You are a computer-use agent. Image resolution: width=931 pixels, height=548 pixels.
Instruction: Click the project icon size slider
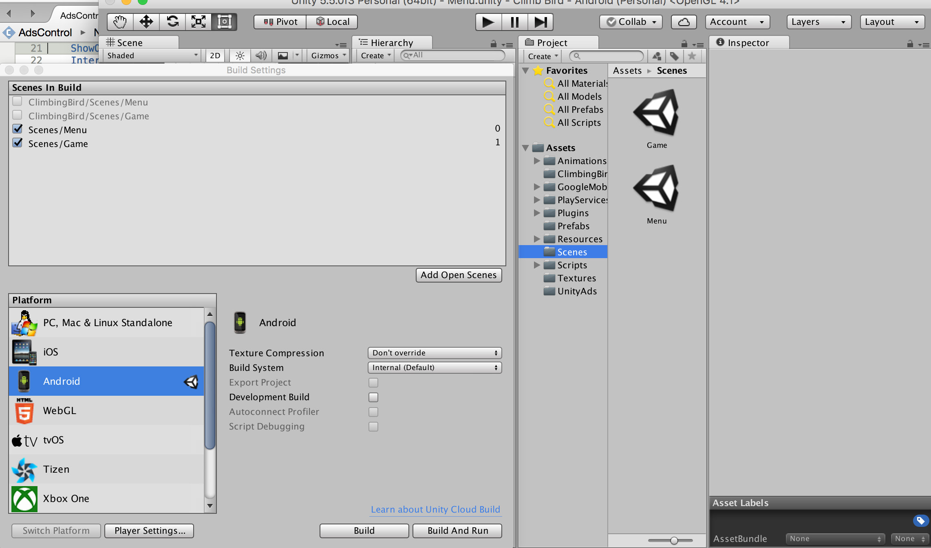[x=674, y=540]
